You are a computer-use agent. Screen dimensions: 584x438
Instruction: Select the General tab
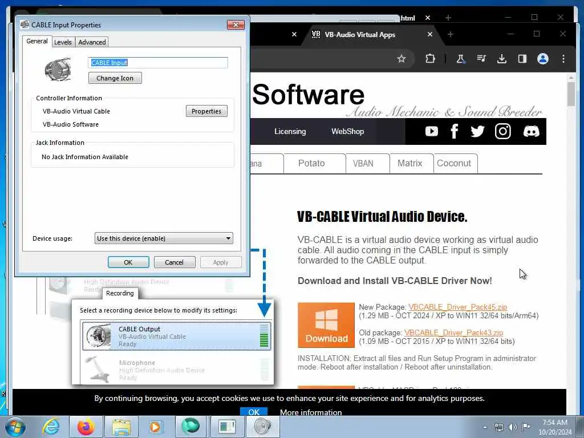(37, 41)
